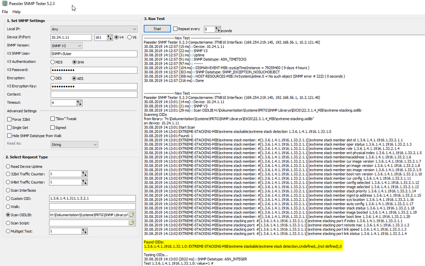Image resolution: width=425 pixels, height=266 pixels.
Task: Click the Device Port number field
Action: (x=100, y=37)
